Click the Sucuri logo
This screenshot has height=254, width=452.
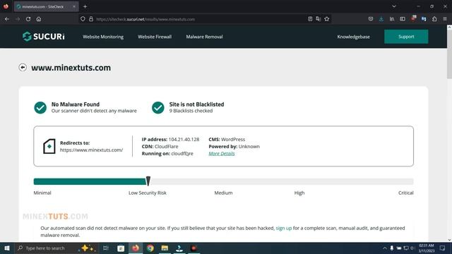[44, 37]
